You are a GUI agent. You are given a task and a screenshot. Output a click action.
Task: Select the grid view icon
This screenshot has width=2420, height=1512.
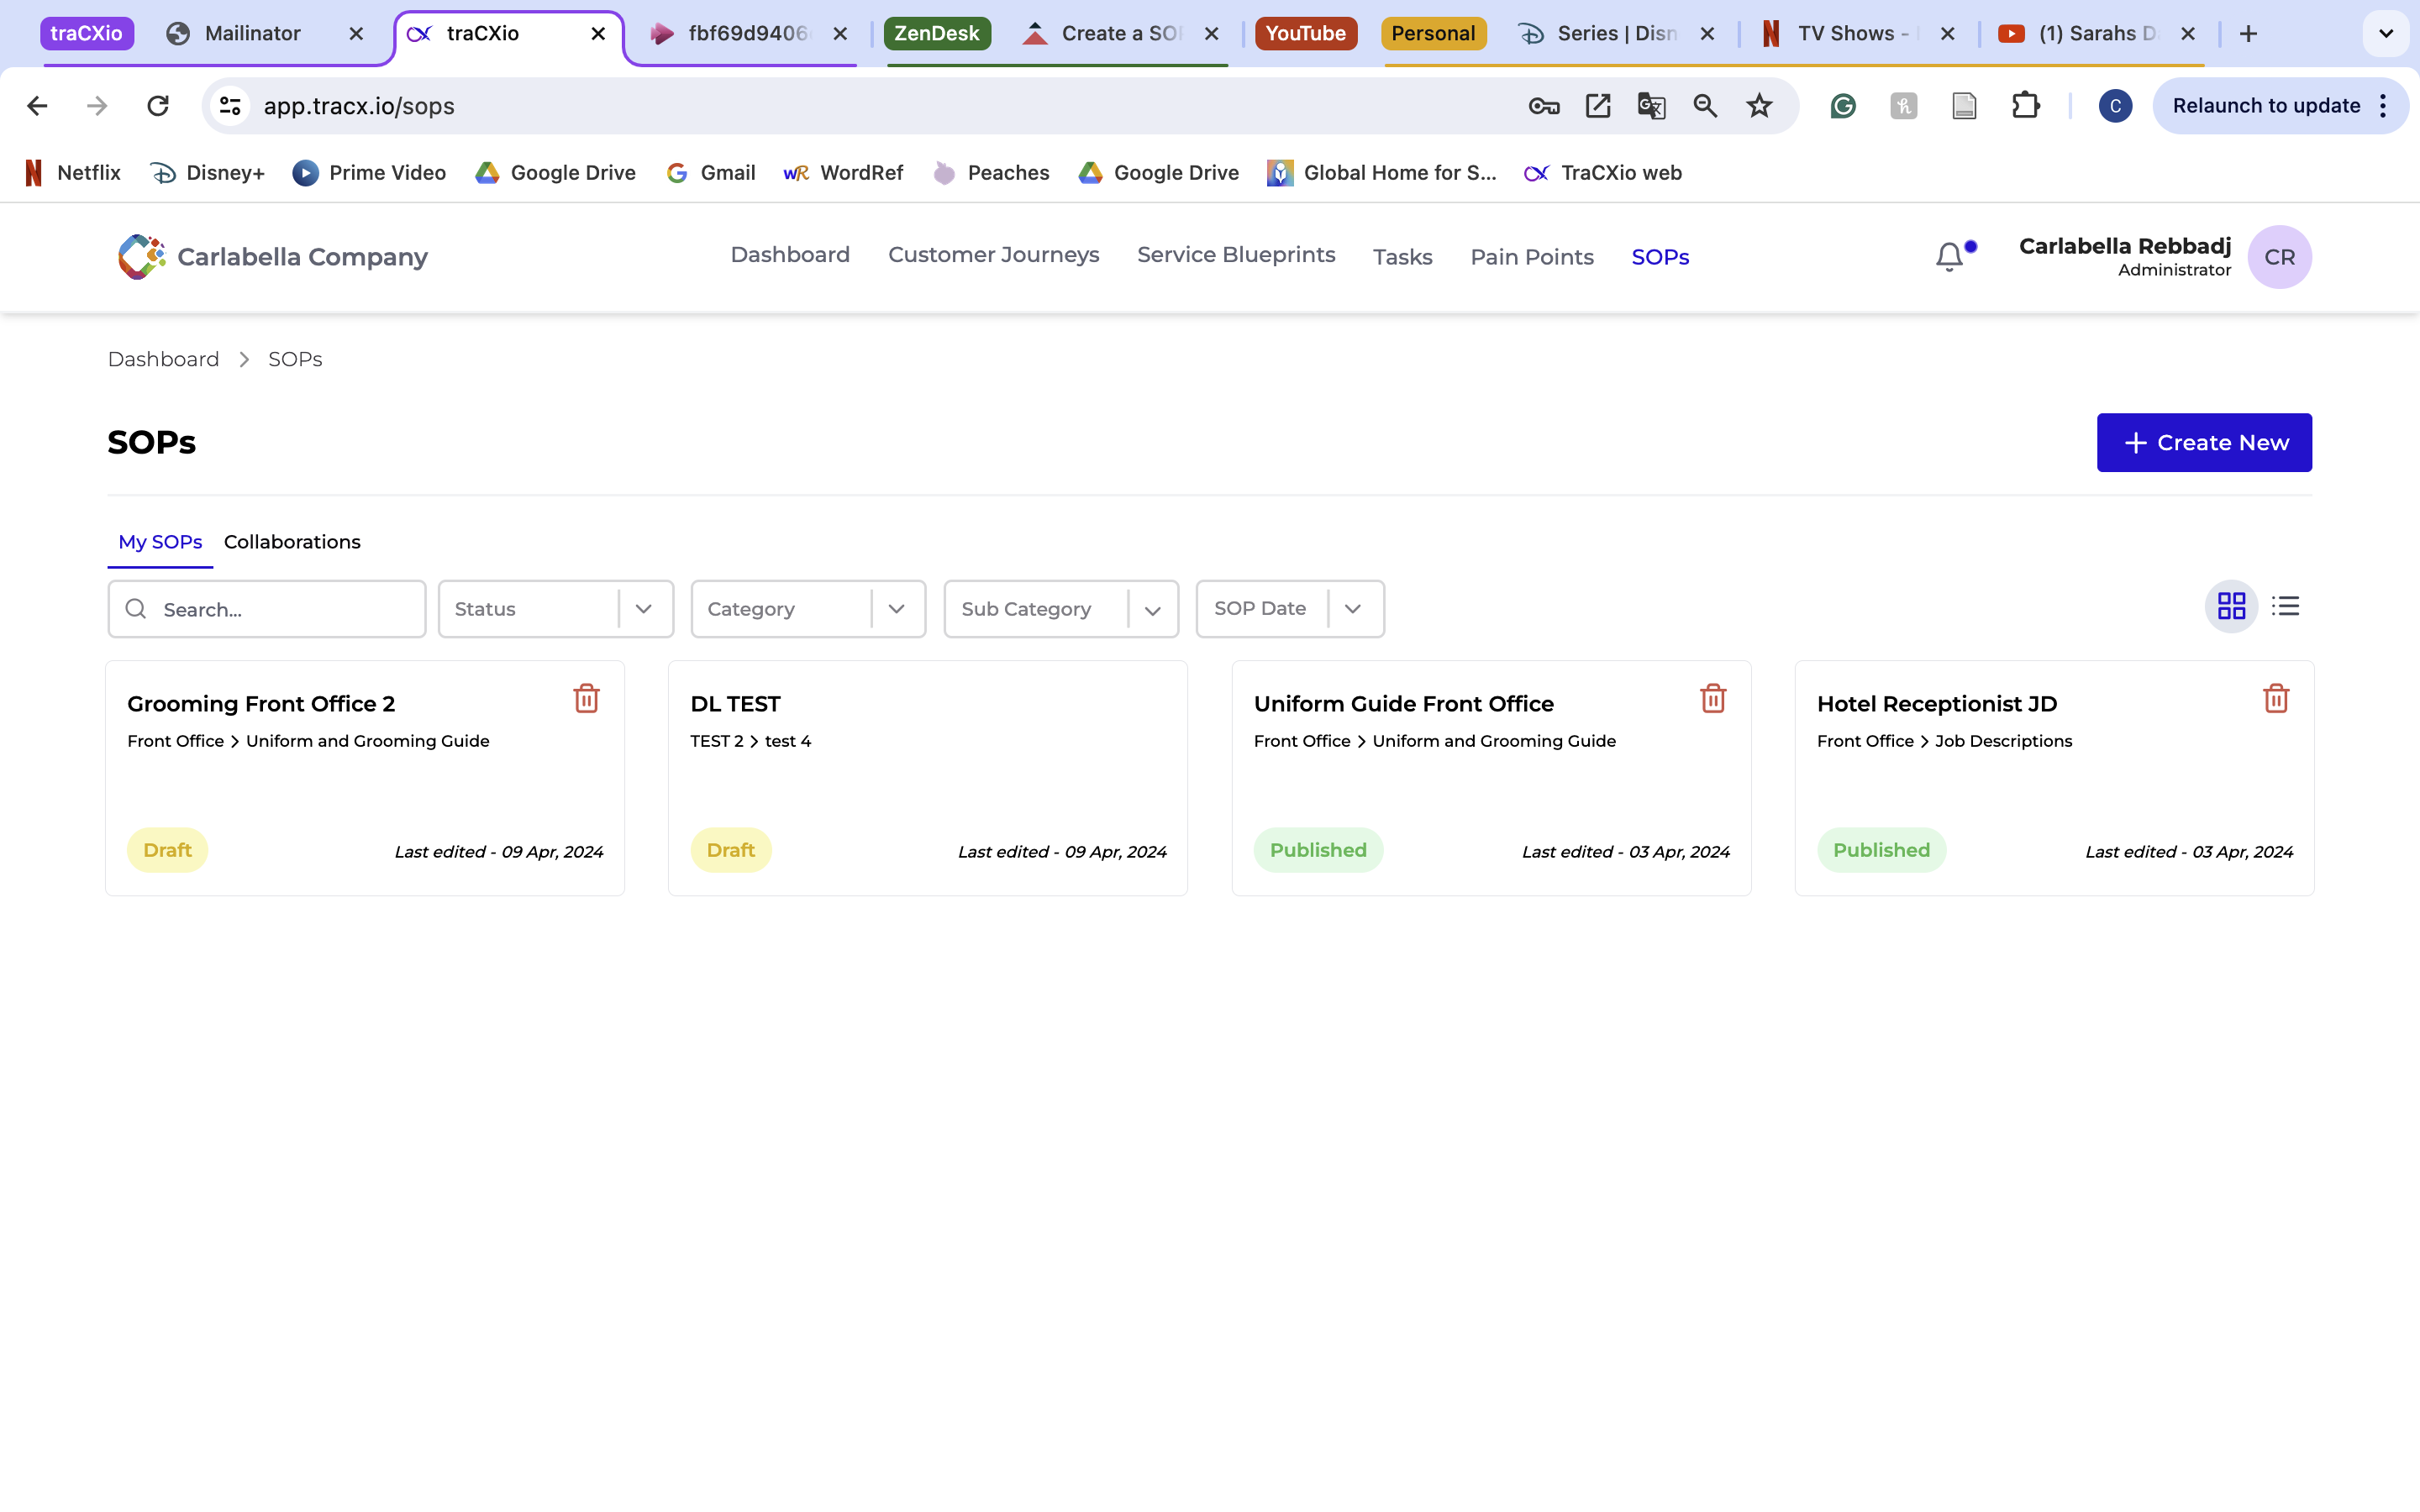coord(2232,605)
